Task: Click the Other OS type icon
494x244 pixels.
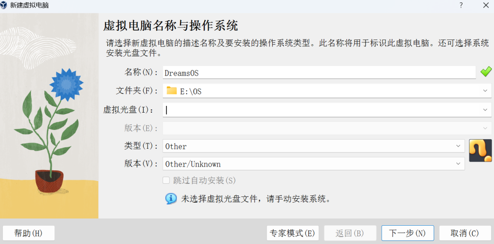Action: tap(480, 150)
